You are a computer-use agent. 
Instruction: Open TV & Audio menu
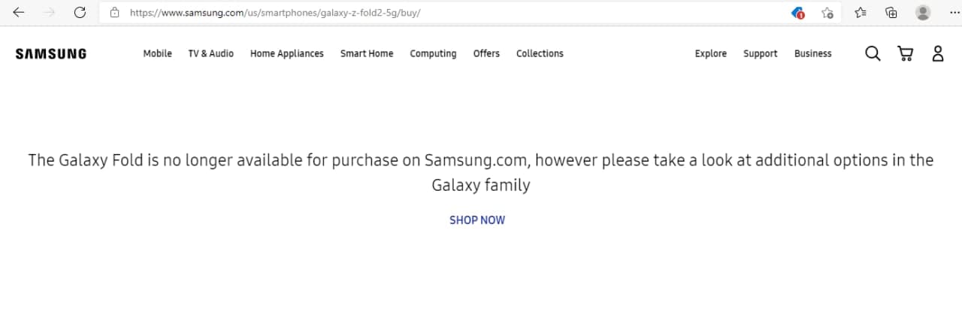click(x=210, y=53)
